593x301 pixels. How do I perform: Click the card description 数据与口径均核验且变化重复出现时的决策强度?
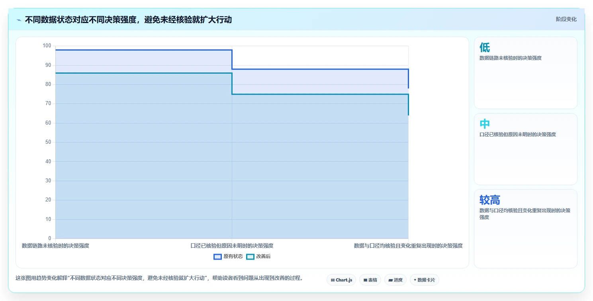(525, 214)
